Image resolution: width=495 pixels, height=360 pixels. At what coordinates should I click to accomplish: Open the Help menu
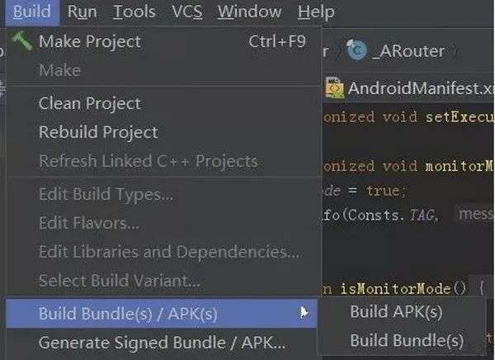coord(316,12)
